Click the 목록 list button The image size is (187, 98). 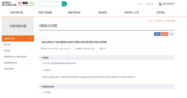[x=172, y=34]
